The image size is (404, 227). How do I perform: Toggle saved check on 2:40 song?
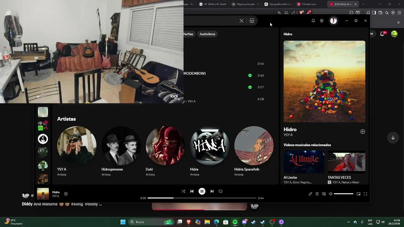pos(250,76)
